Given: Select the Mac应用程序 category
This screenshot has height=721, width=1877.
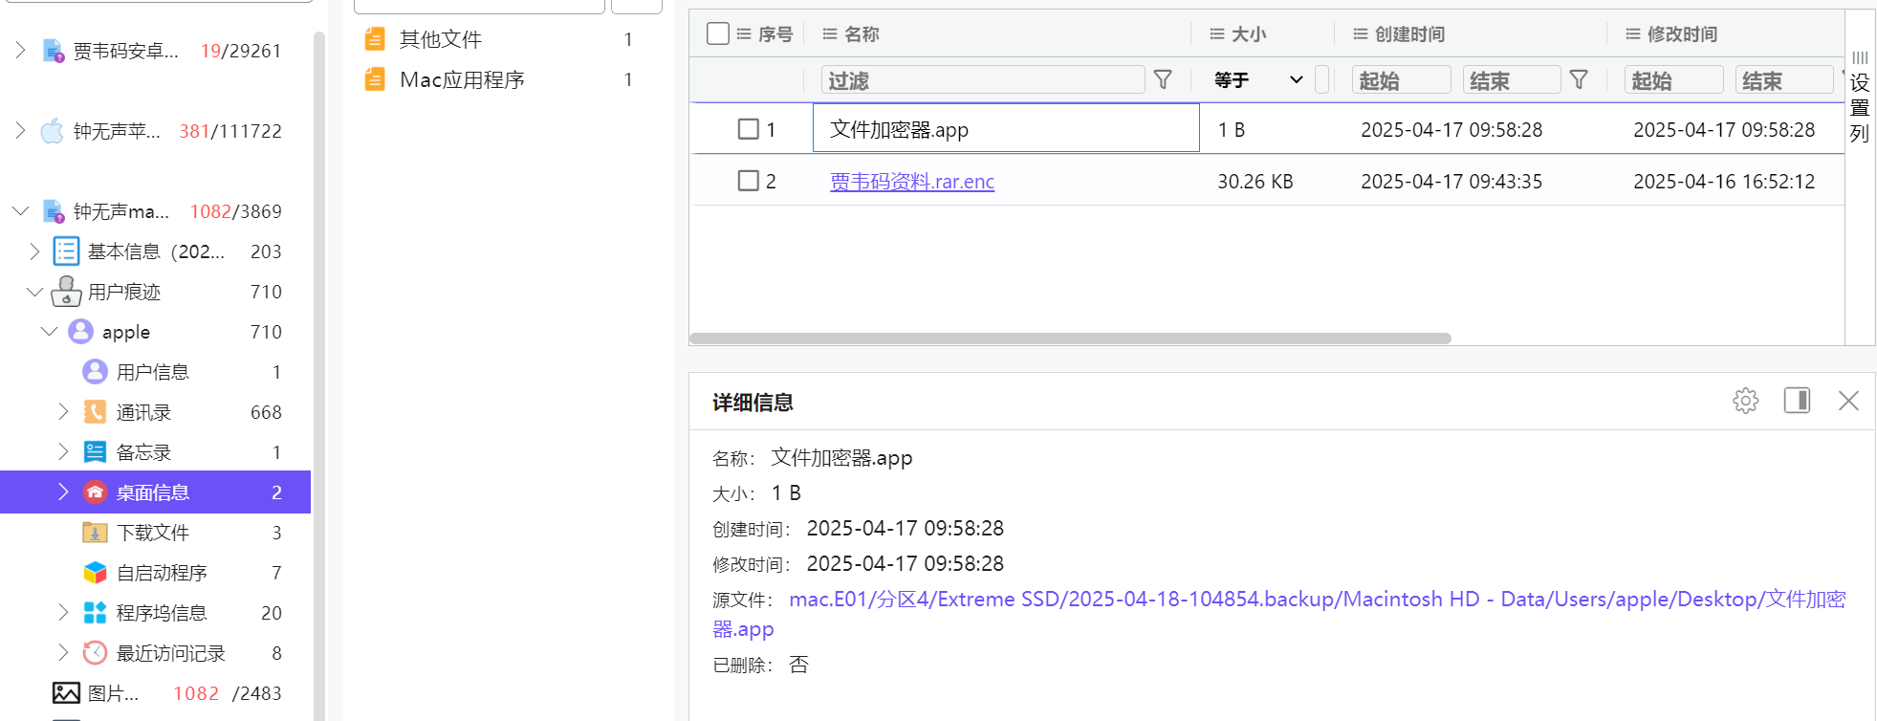Looking at the screenshot, I should (462, 79).
